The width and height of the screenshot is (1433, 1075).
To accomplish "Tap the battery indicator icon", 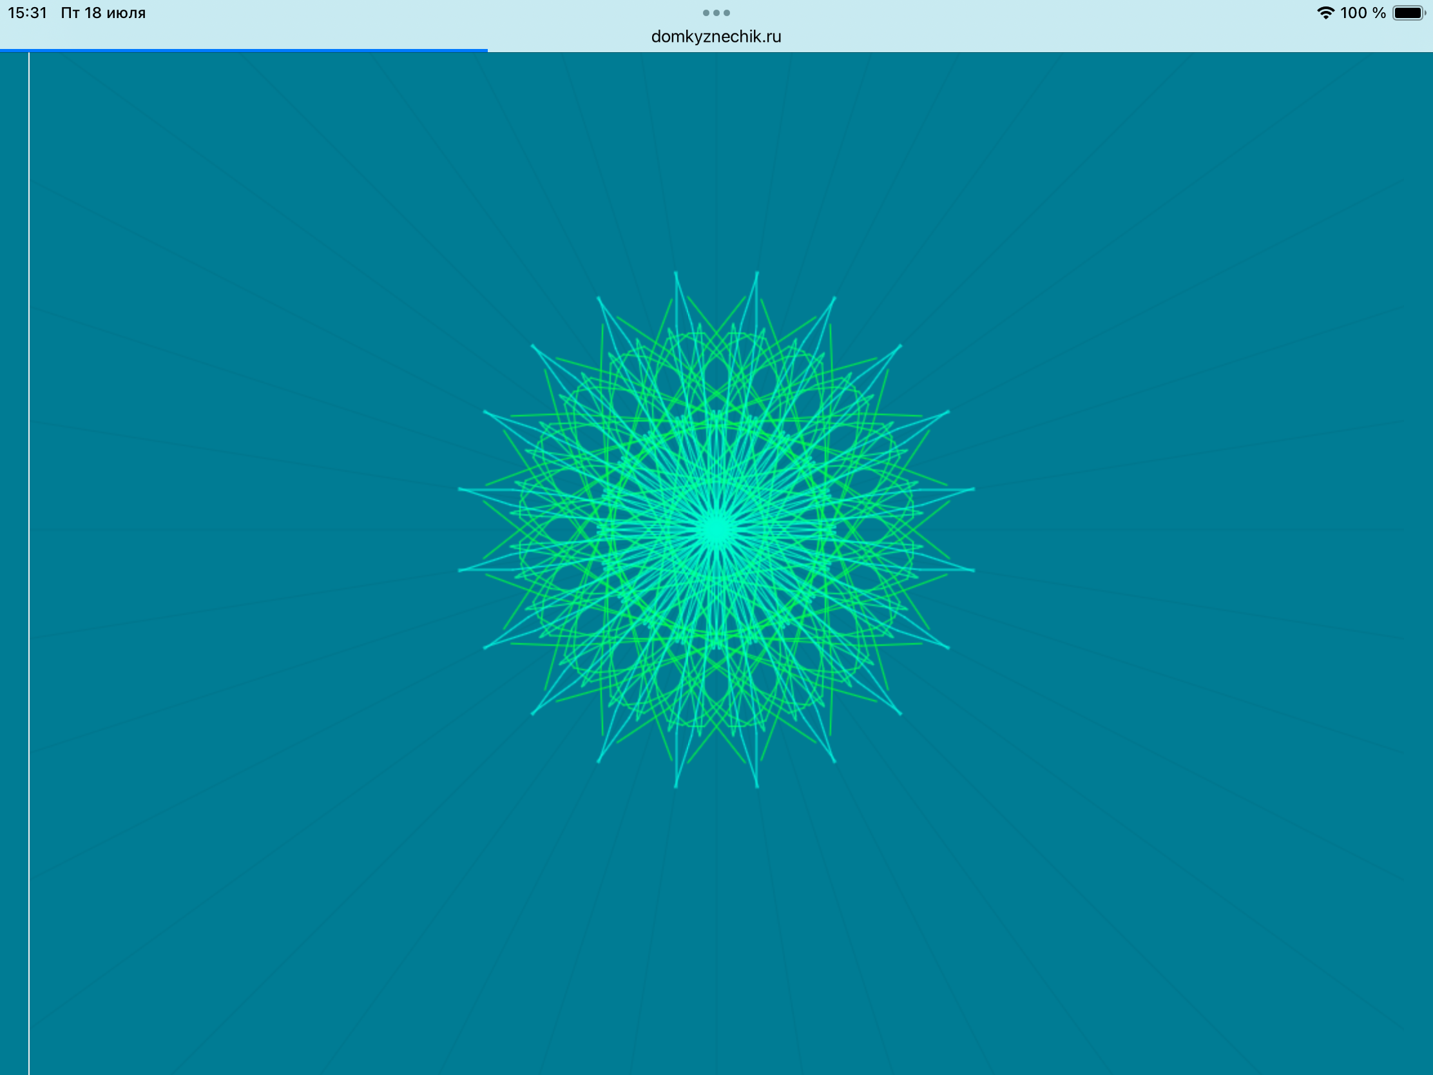I will 1410,13.
